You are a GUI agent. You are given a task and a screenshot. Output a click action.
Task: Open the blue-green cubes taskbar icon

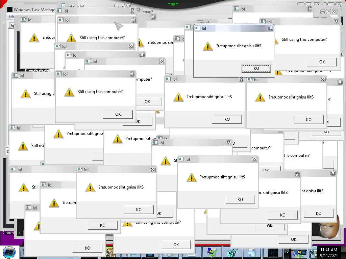click(232, 253)
